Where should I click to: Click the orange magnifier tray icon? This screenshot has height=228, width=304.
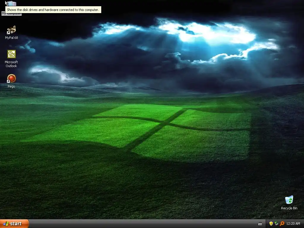pyautogui.click(x=282, y=224)
